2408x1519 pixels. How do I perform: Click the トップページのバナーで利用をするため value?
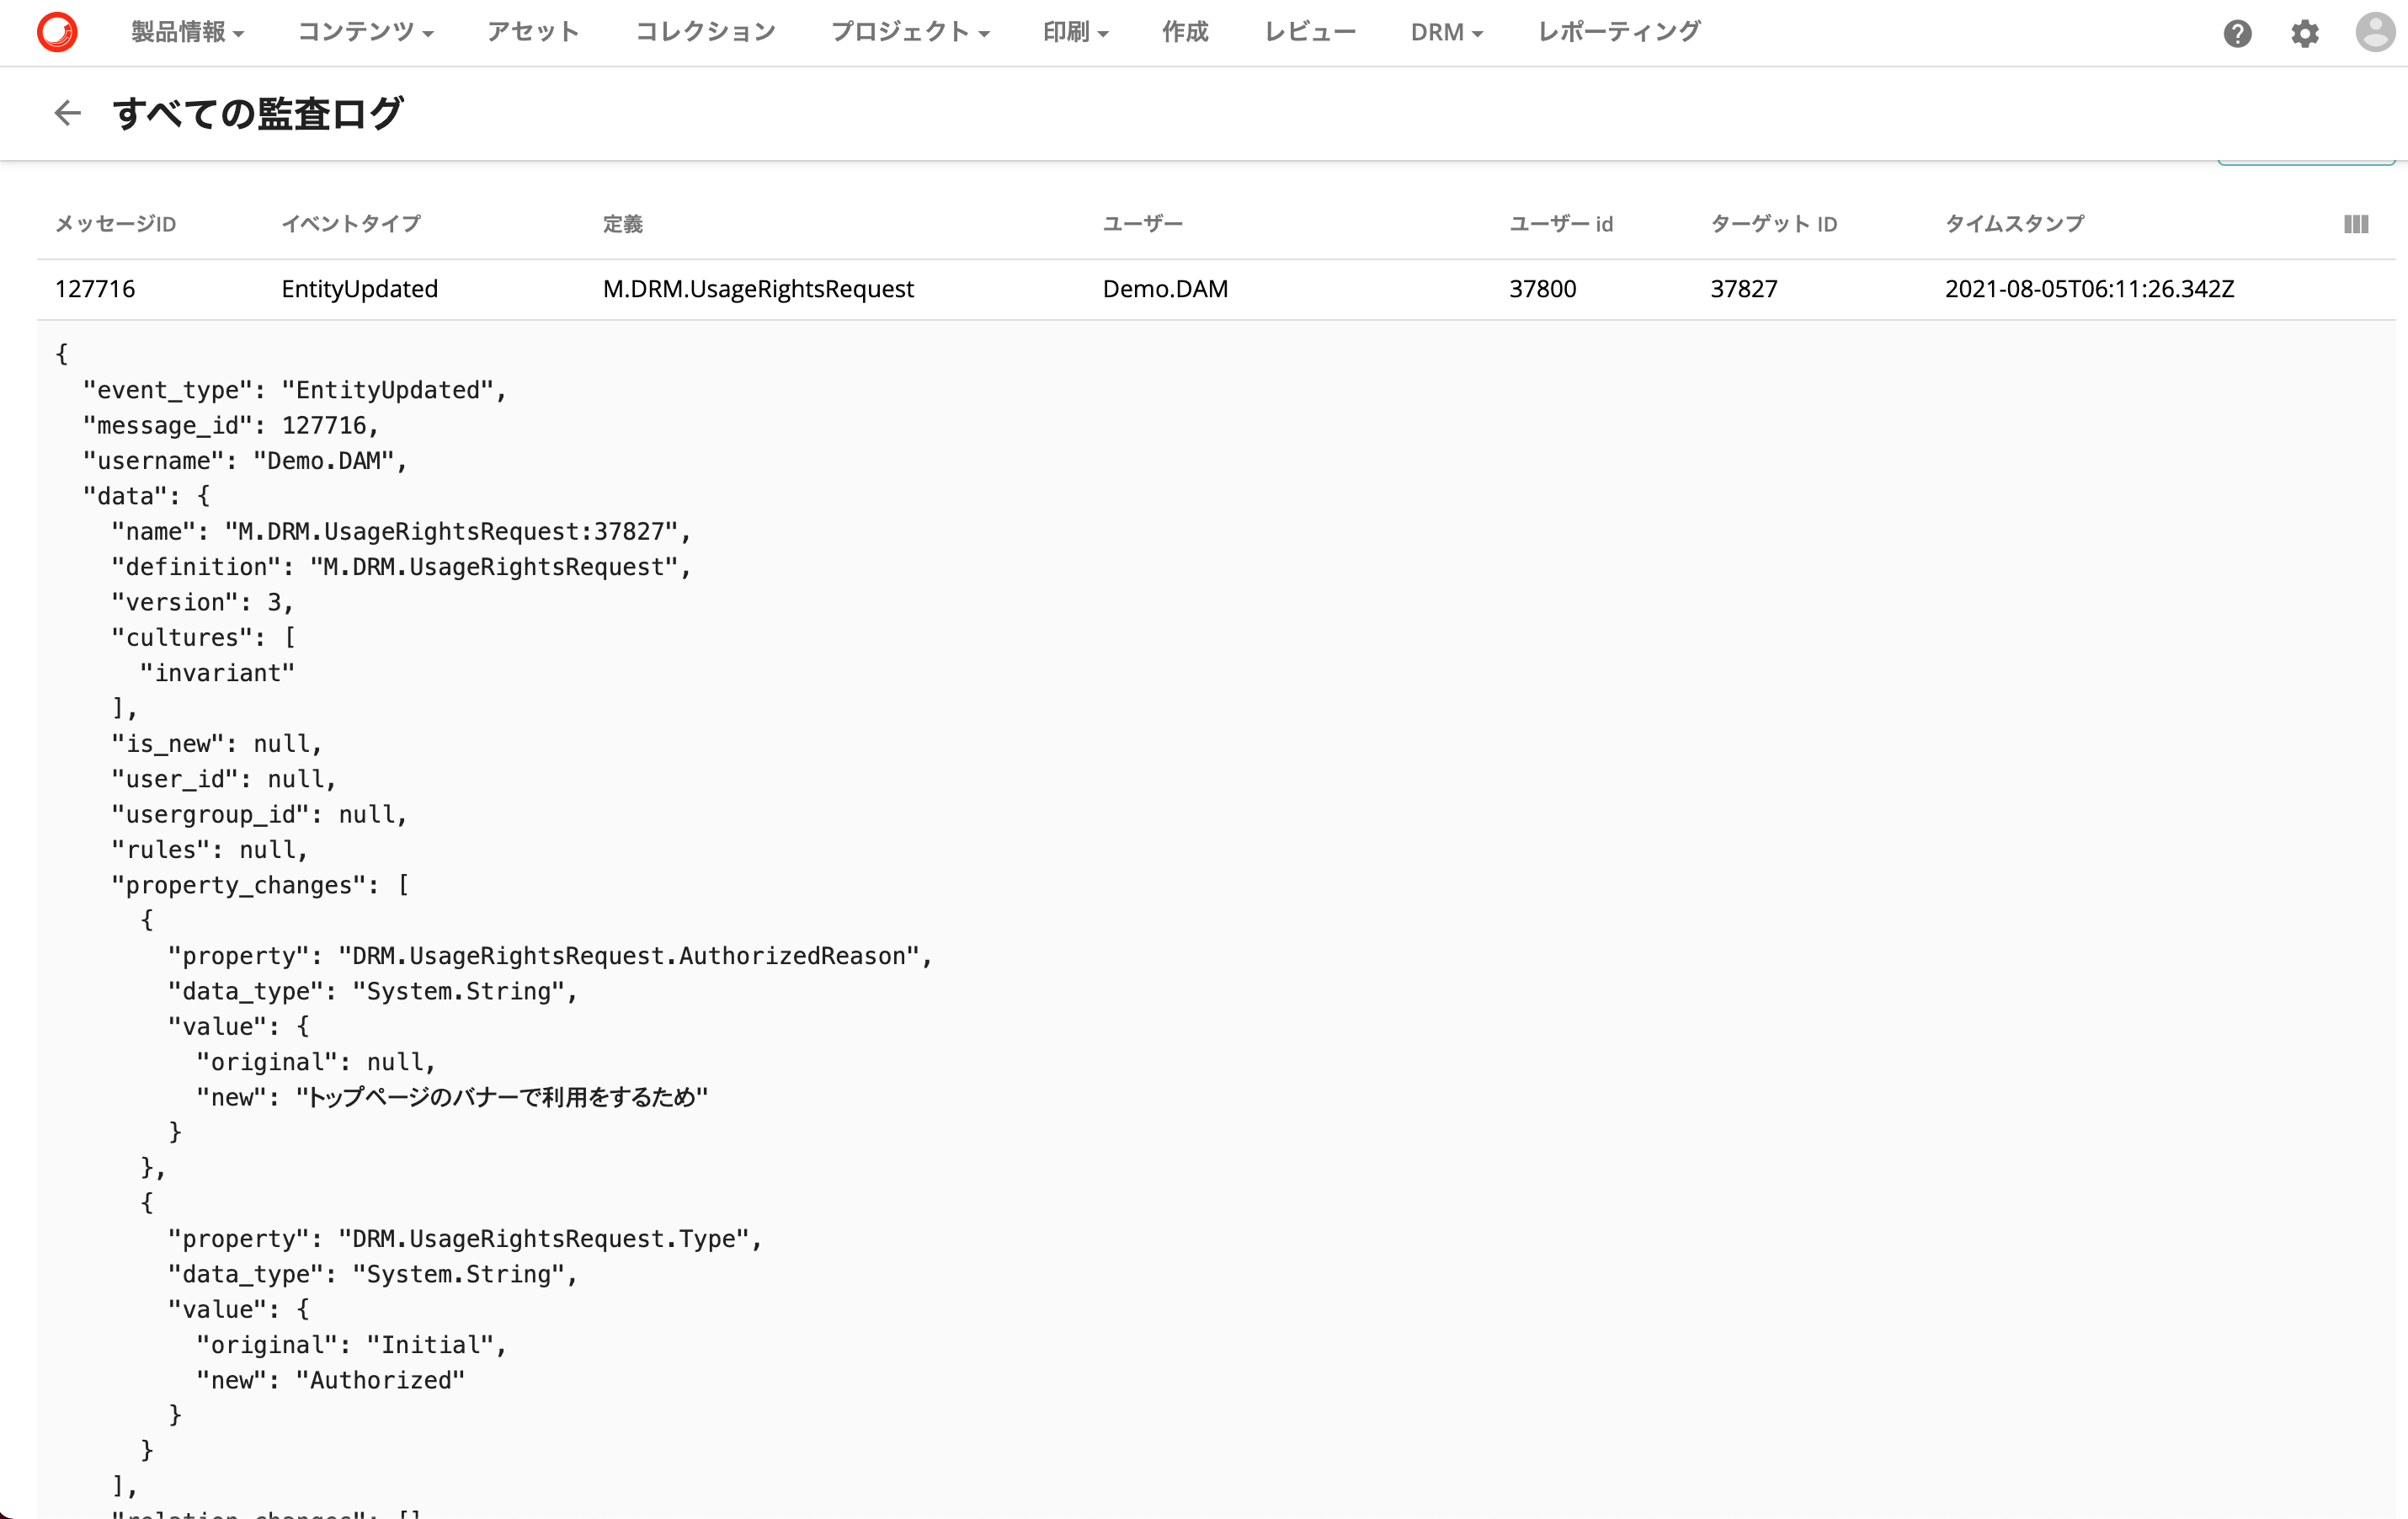point(502,1097)
